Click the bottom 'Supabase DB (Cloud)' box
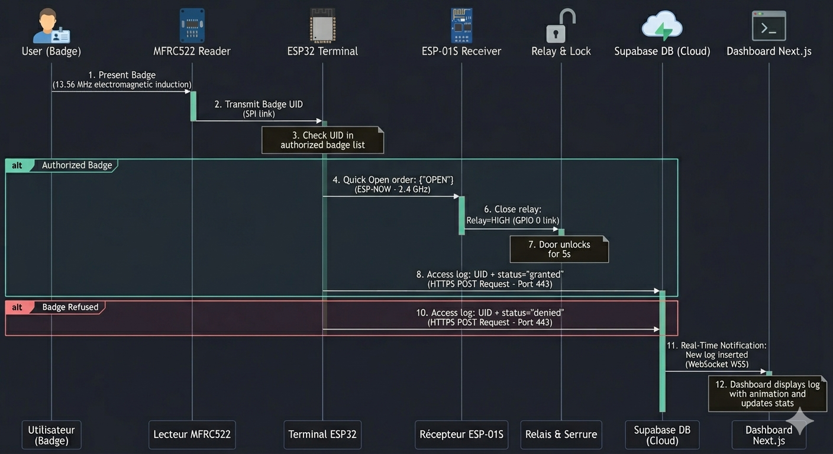Screen dimensions: 833x454 click(662, 435)
